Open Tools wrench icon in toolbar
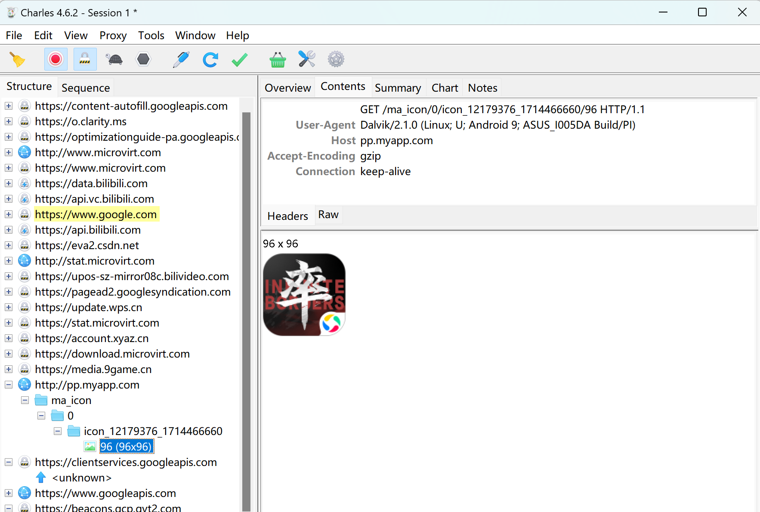The width and height of the screenshot is (760, 512). (307, 59)
